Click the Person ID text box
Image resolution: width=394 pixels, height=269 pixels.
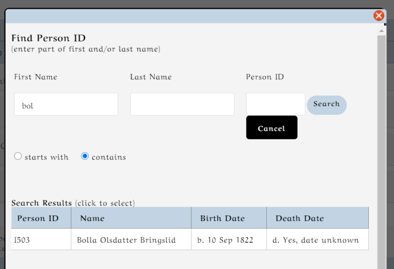(275, 104)
